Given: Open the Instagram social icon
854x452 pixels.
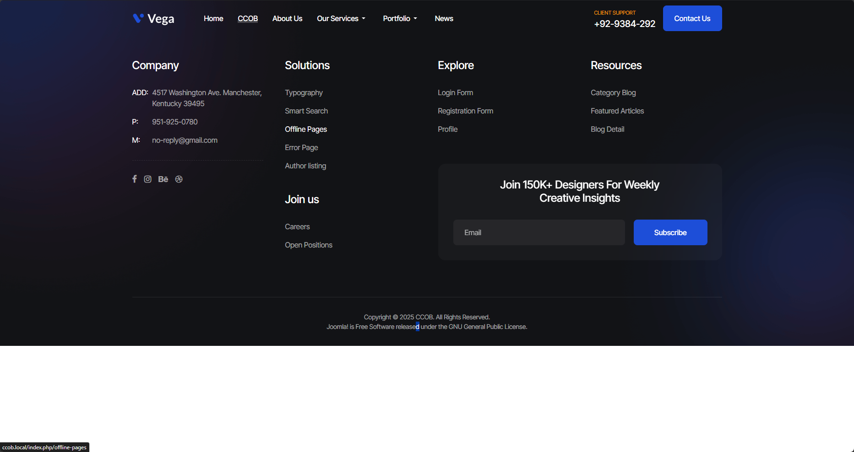Looking at the screenshot, I should pos(147,179).
